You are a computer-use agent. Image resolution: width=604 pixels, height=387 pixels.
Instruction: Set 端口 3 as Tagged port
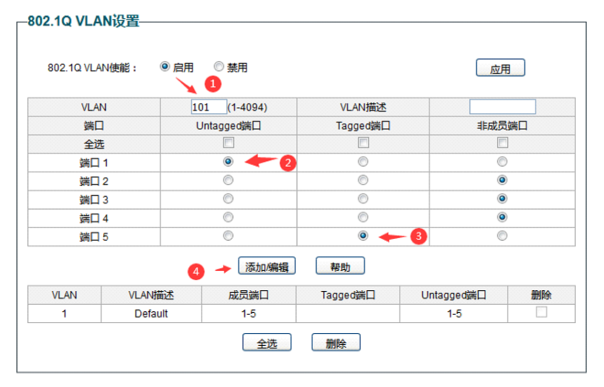[x=363, y=199]
